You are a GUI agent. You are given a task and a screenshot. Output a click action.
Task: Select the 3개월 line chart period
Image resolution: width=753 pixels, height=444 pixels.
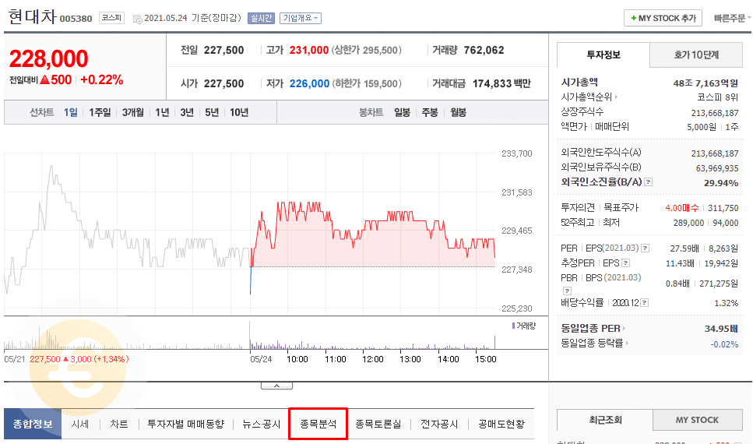[132, 112]
